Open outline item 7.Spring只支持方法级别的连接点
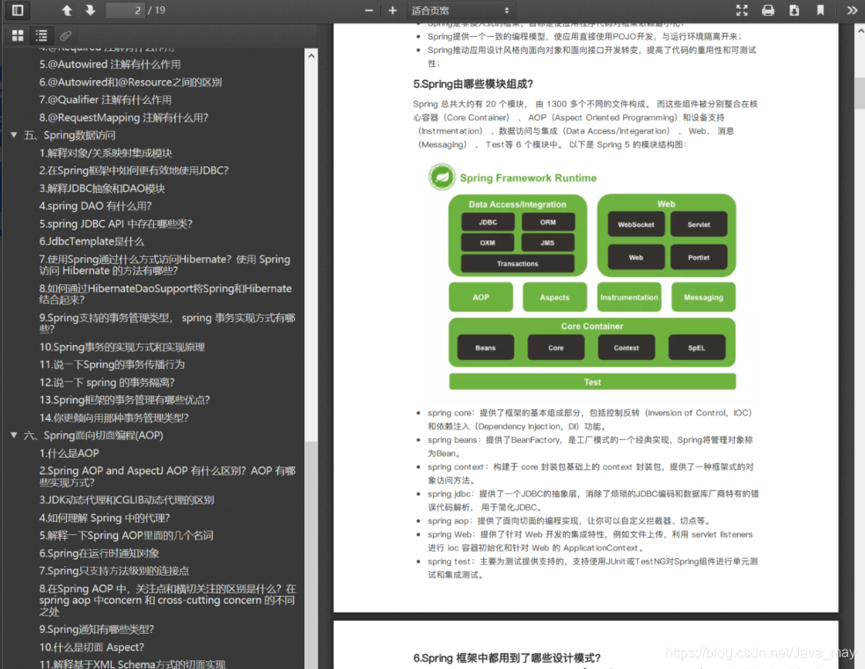This screenshot has width=865, height=669. [x=114, y=570]
